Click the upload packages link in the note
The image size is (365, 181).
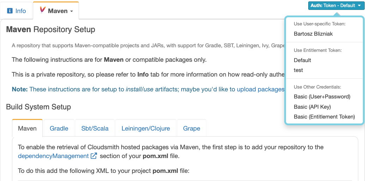261,89
